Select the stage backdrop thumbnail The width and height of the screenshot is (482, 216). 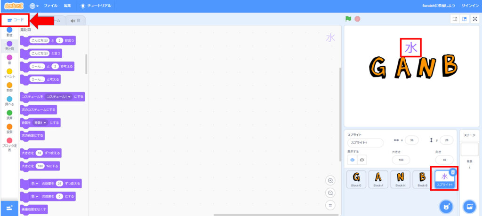469,149
